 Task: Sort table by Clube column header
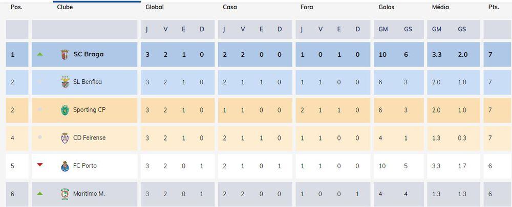pos(65,7)
